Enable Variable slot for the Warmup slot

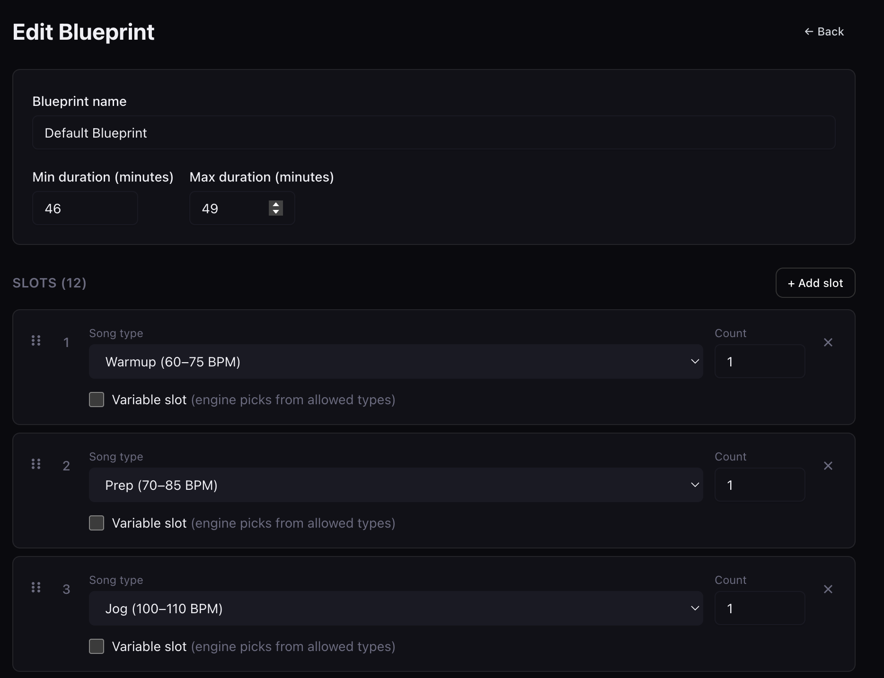point(97,400)
